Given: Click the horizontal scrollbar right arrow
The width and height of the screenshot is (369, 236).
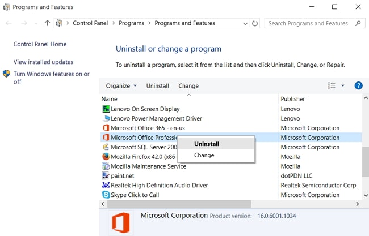Looking at the screenshot, I should 358,204.
